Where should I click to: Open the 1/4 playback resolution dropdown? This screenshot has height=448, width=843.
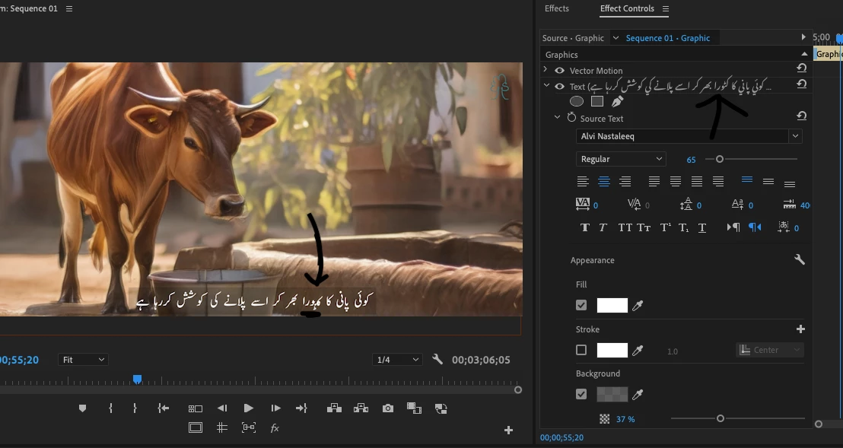pyautogui.click(x=397, y=360)
